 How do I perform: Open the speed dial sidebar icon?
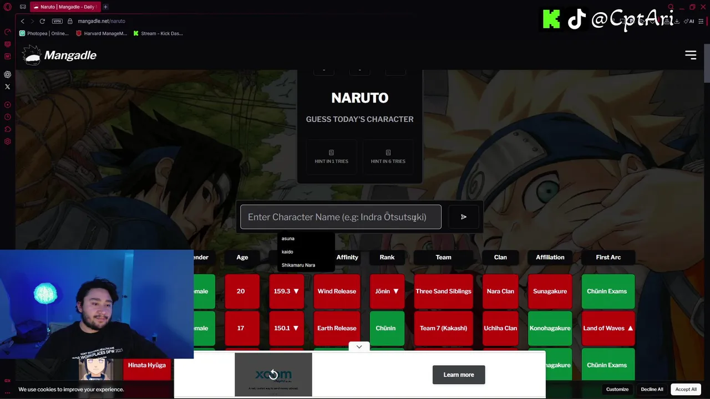(x=7, y=32)
